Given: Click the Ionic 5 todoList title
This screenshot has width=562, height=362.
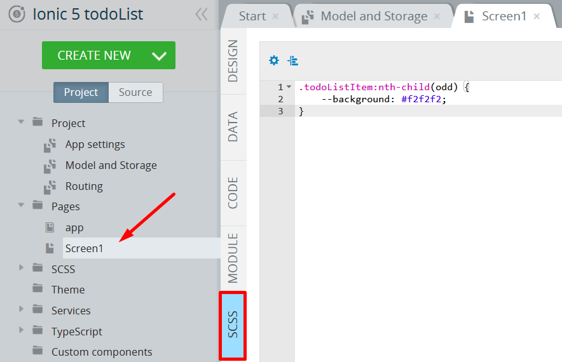Looking at the screenshot, I should 88,15.
